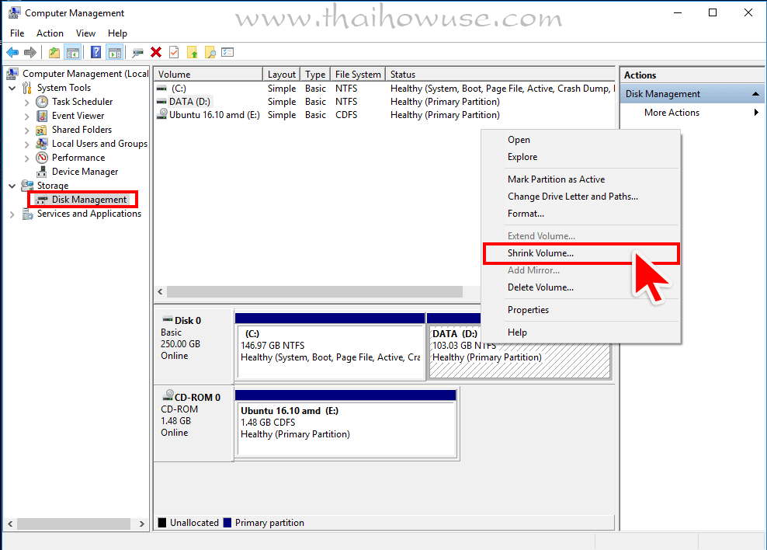Screen dimensions: 767x550
Task: Click the yellow folder with magnifier icon
Action: tap(210, 52)
